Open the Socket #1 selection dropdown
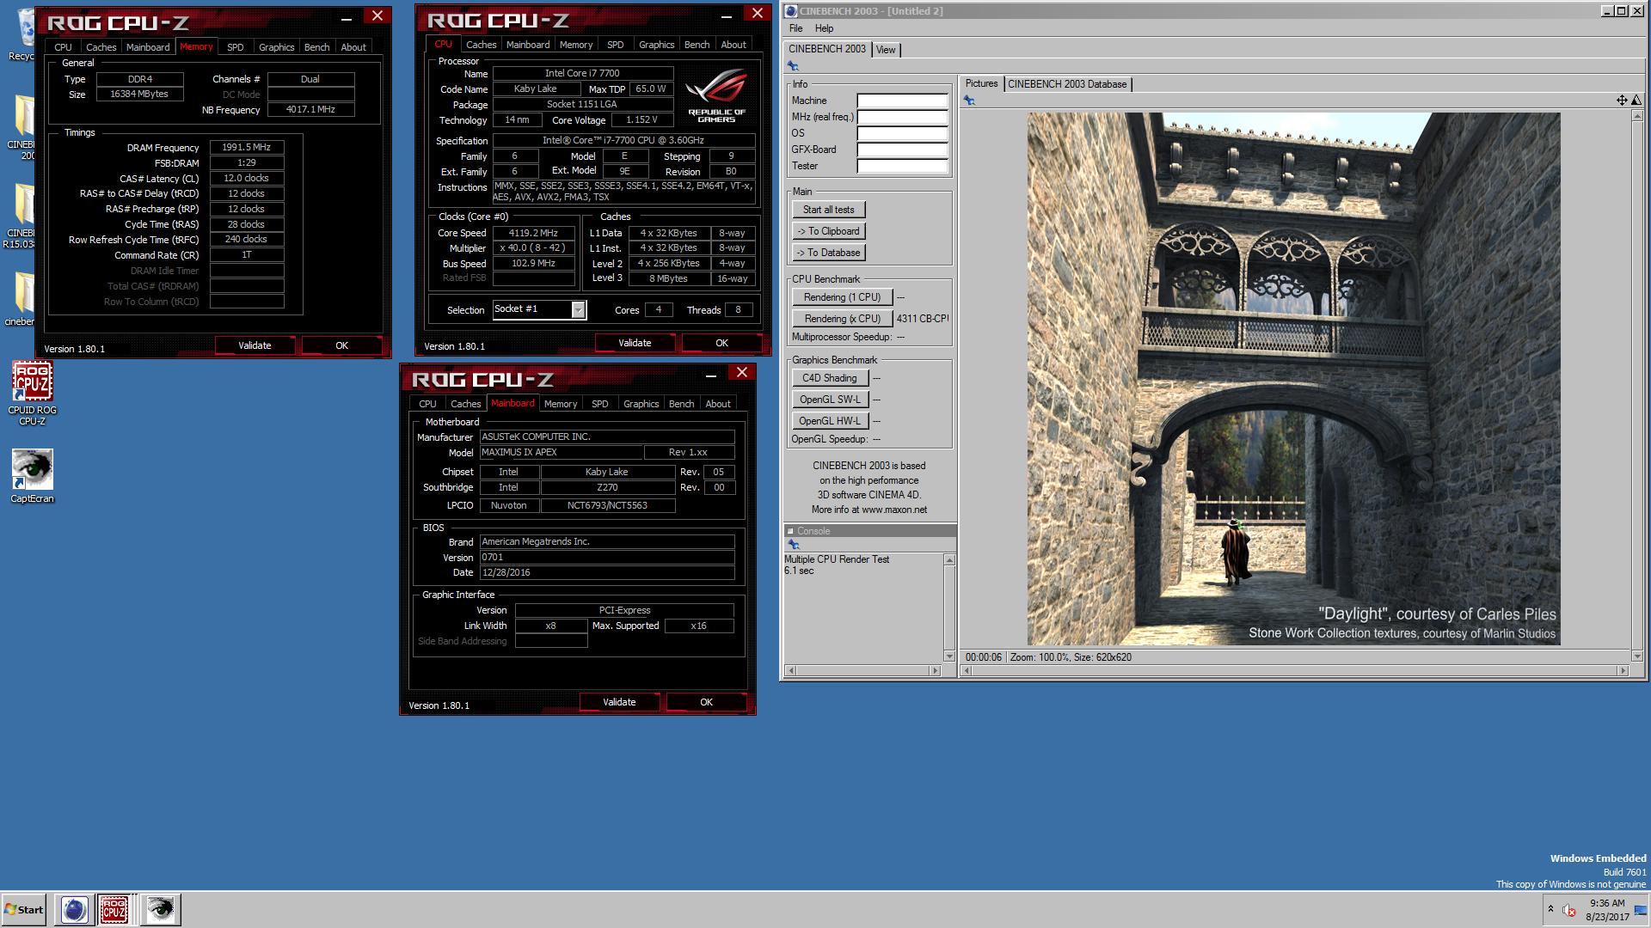 578,309
